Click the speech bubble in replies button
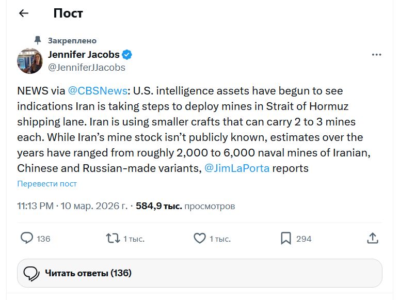399x300 pixels. 31,273
